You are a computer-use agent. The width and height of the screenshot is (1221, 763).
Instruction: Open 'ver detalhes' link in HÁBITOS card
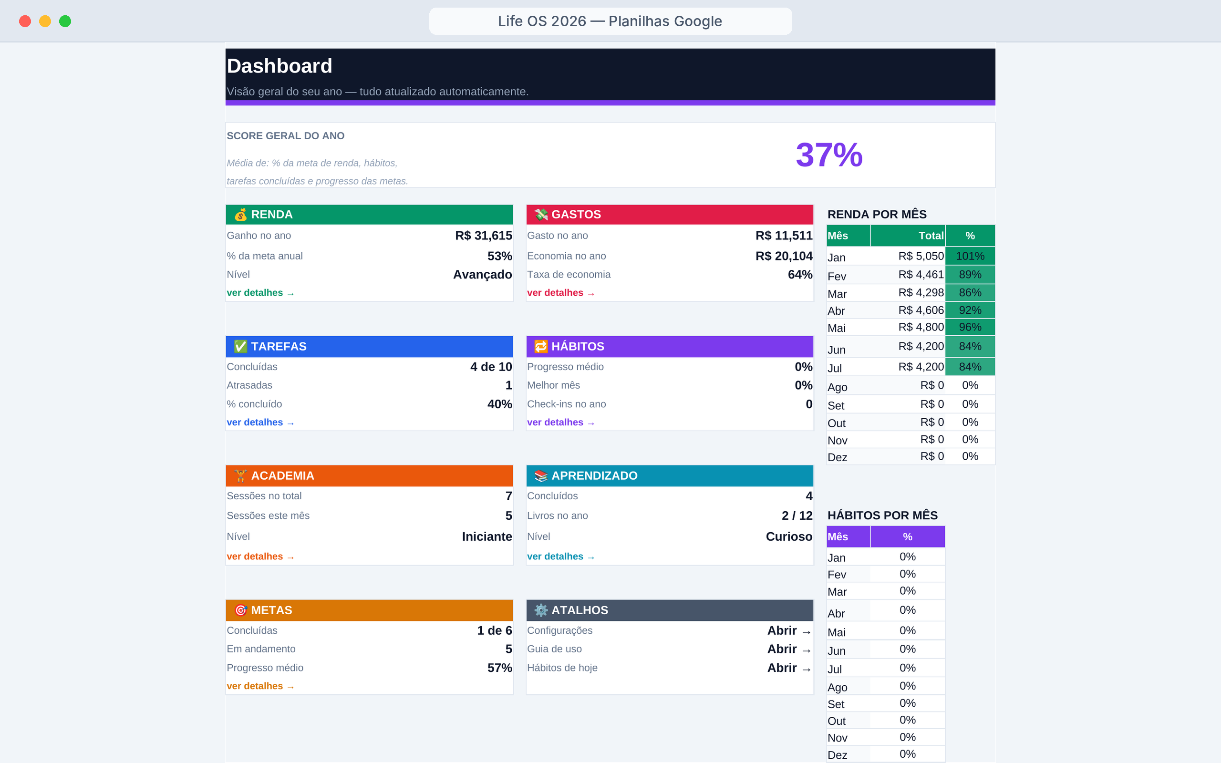(560, 423)
